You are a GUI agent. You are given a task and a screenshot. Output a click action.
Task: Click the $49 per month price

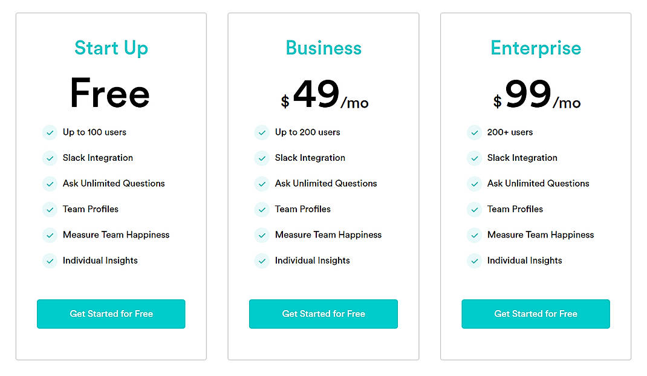tap(323, 94)
